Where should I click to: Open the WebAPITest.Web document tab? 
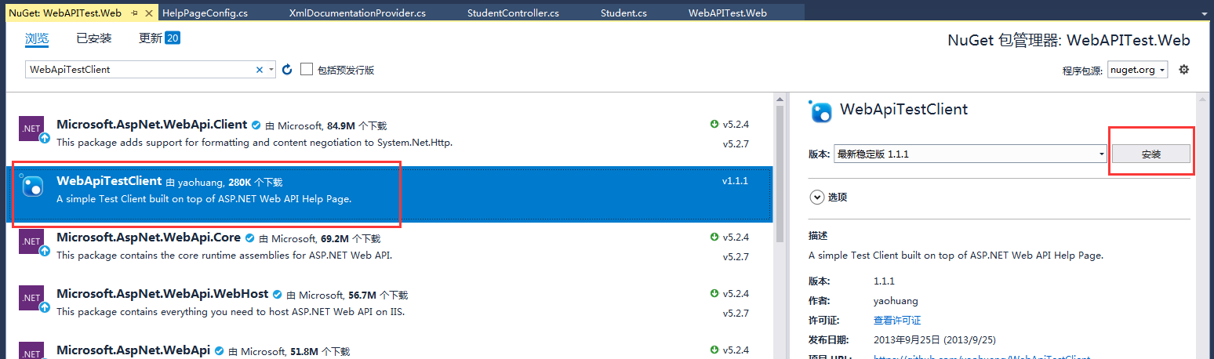point(728,13)
